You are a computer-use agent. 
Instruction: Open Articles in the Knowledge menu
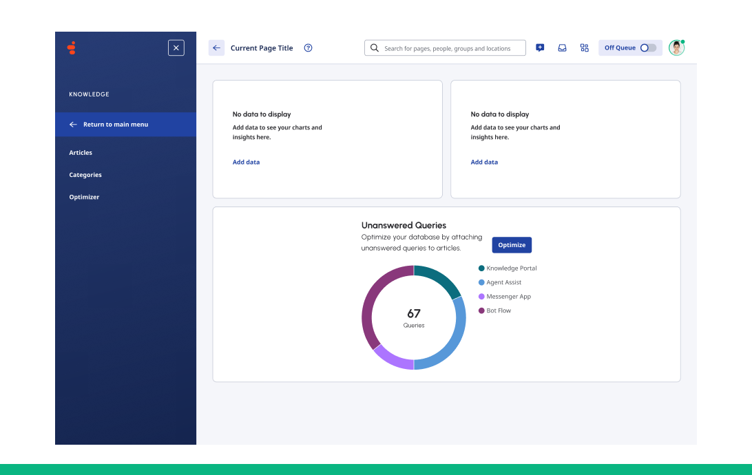click(x=81, y=153)
